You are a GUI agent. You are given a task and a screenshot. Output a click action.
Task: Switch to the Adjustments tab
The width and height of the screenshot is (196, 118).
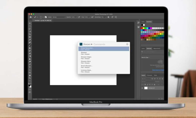click(x=157, y=48)
